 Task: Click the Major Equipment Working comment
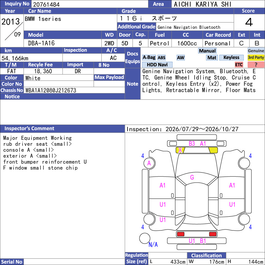click(x=37, y=138)
